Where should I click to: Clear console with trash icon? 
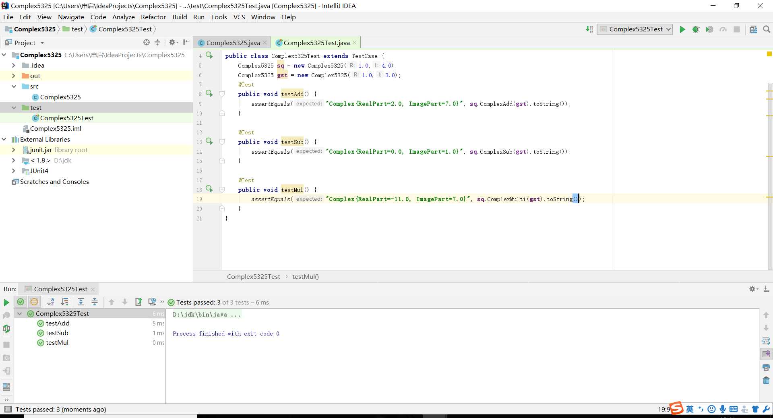[766, 380]
